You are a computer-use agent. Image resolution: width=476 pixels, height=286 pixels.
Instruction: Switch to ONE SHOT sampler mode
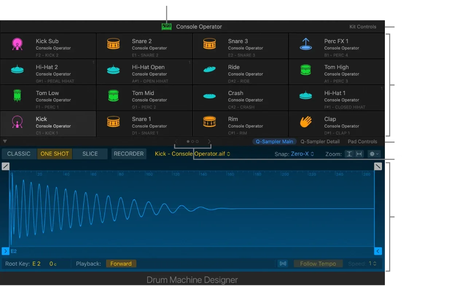[55, 154]
